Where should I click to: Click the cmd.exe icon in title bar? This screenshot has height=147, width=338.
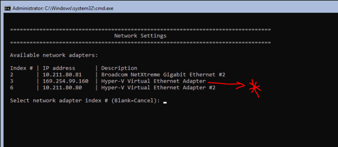pyautogui.click(x=8, y=8)
